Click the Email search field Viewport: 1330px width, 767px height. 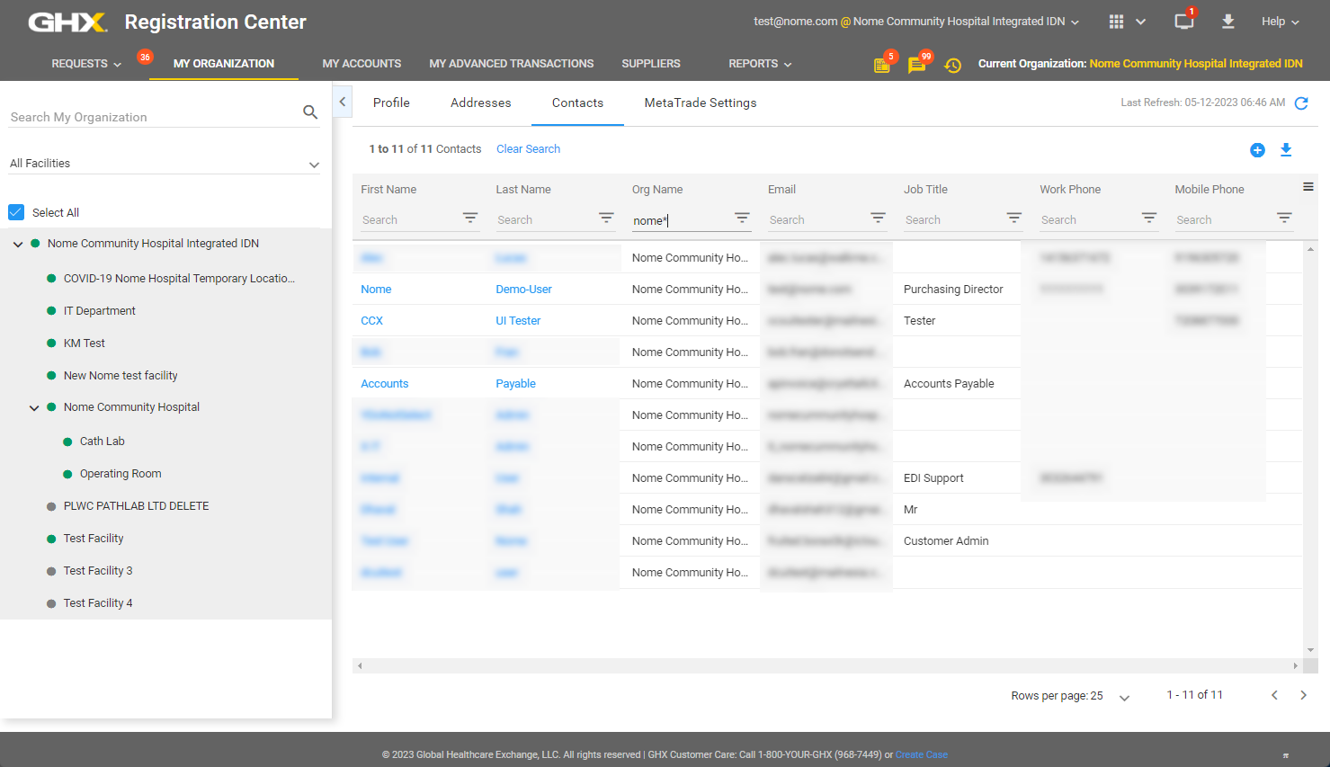pyautogui.click(x=817, y=220)
